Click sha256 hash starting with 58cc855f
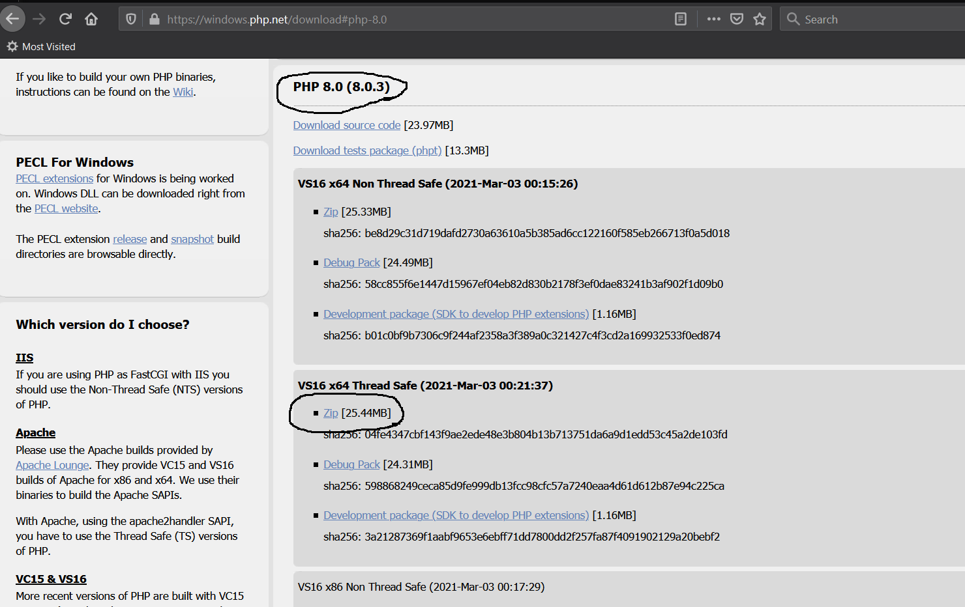 pos(544,284)
